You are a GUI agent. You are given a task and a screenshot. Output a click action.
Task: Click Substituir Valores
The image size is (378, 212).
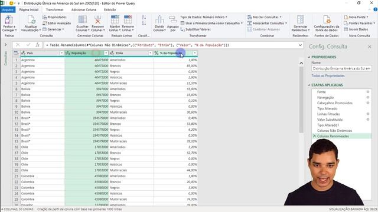195,29
